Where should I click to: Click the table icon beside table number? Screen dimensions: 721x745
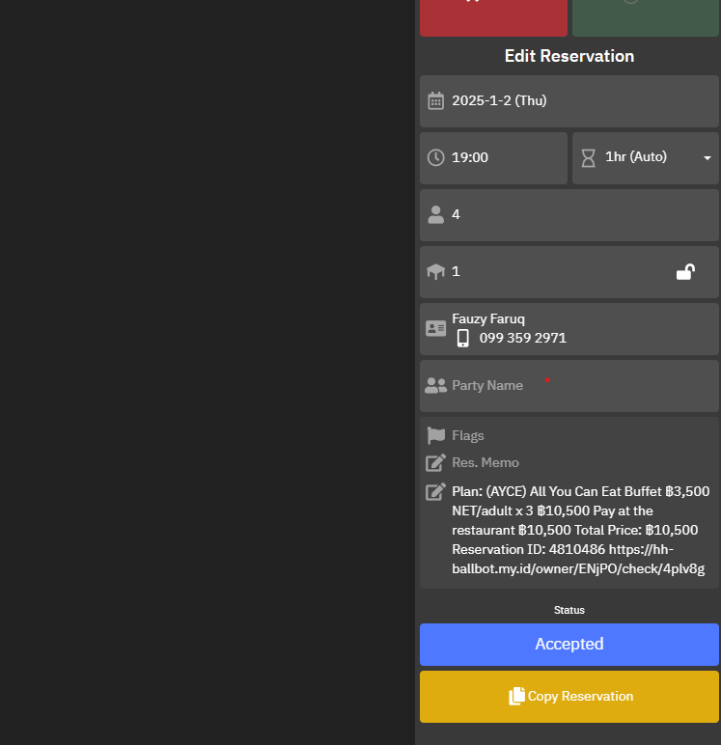click(436, 272)
